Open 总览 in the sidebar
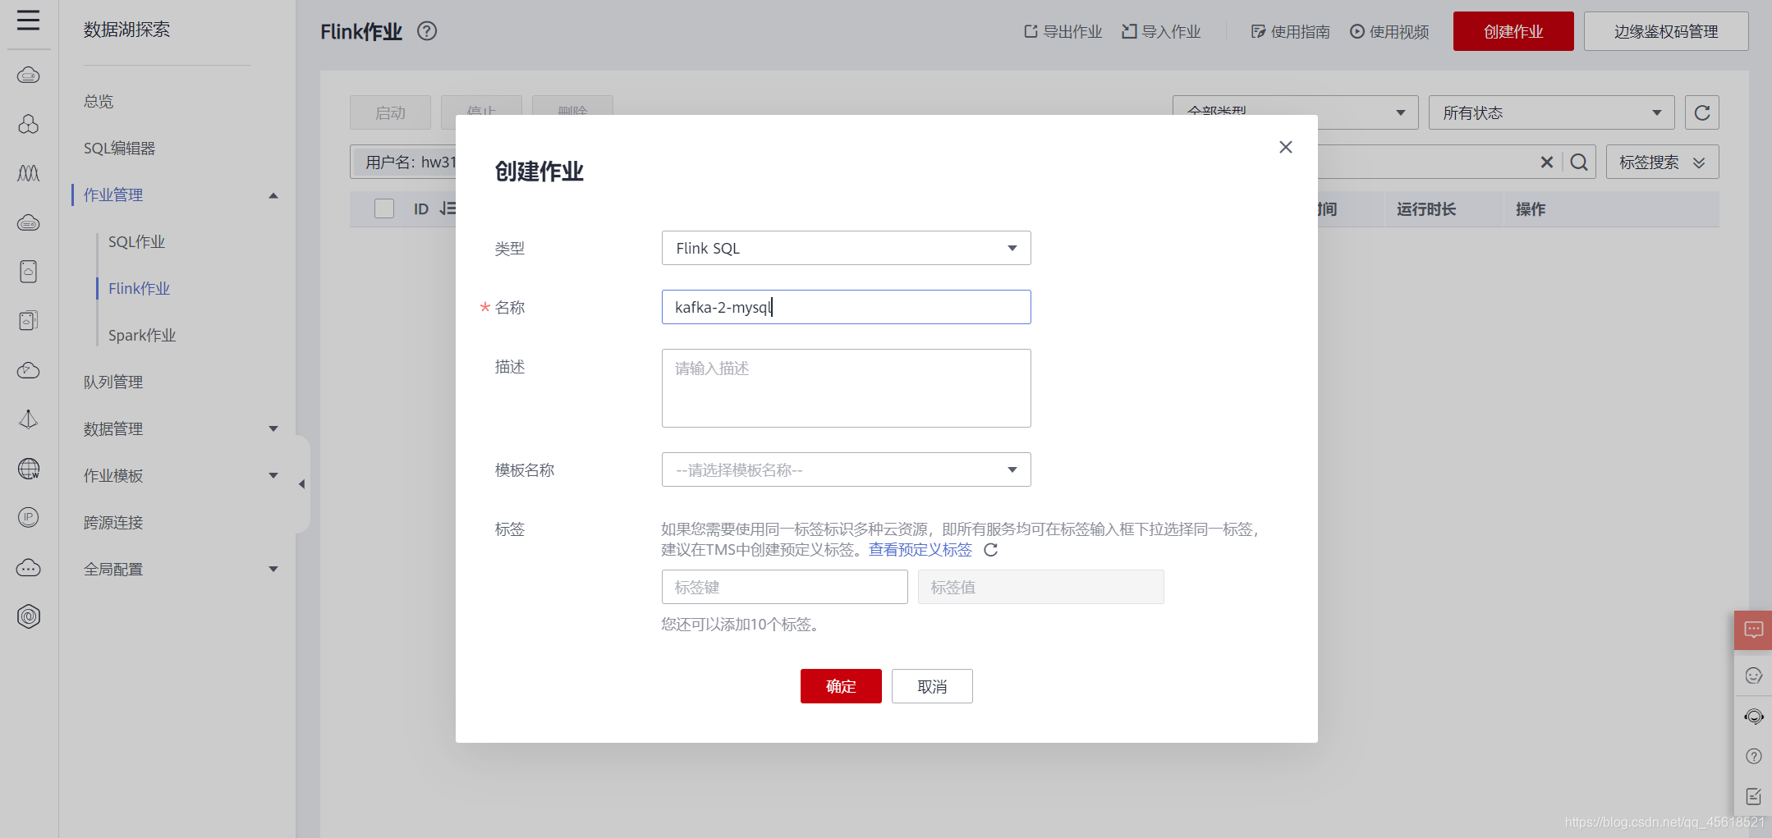The height and width of the screenshot is (838, 1772). [x=99, y=101]
